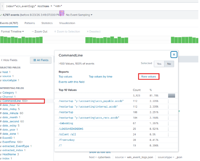Open the Format Timeline dropdown

click(x=12, y=32)
